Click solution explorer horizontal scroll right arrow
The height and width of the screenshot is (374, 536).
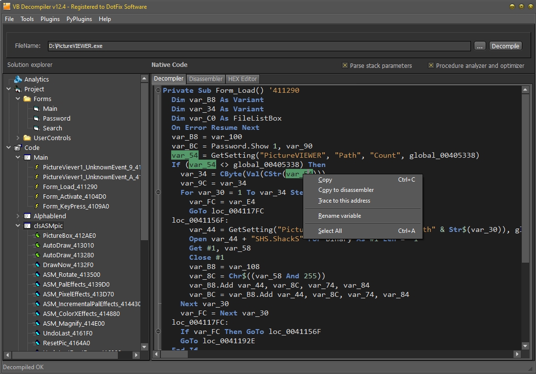click(136, 355)
